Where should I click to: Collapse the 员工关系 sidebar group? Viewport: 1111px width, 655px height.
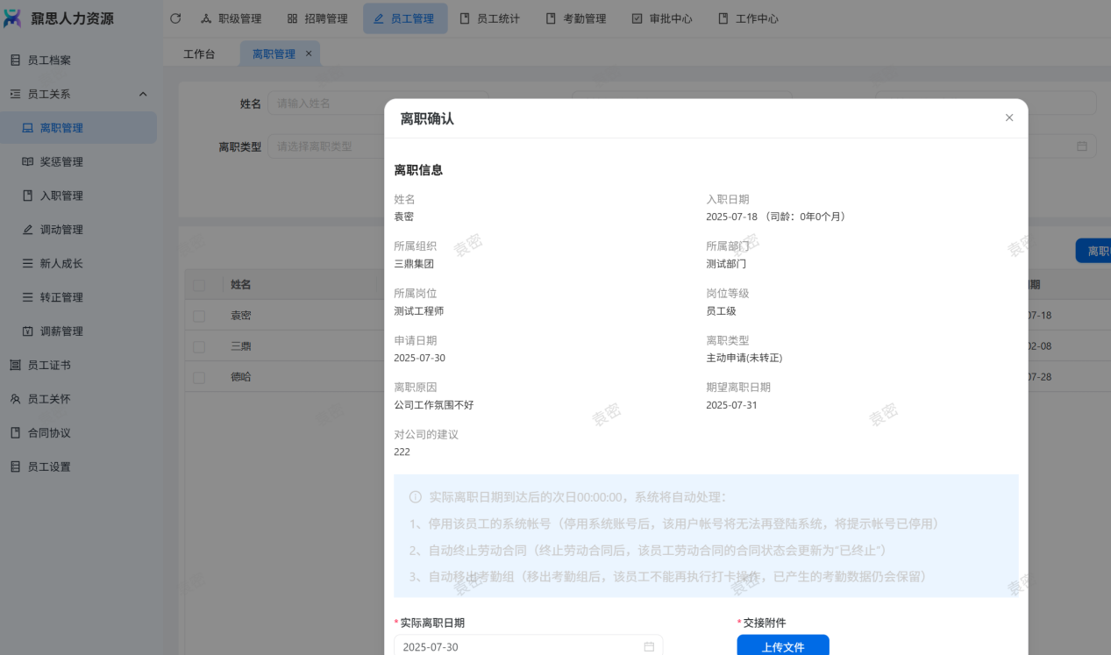pyautogui.click(x=143, y=94)
